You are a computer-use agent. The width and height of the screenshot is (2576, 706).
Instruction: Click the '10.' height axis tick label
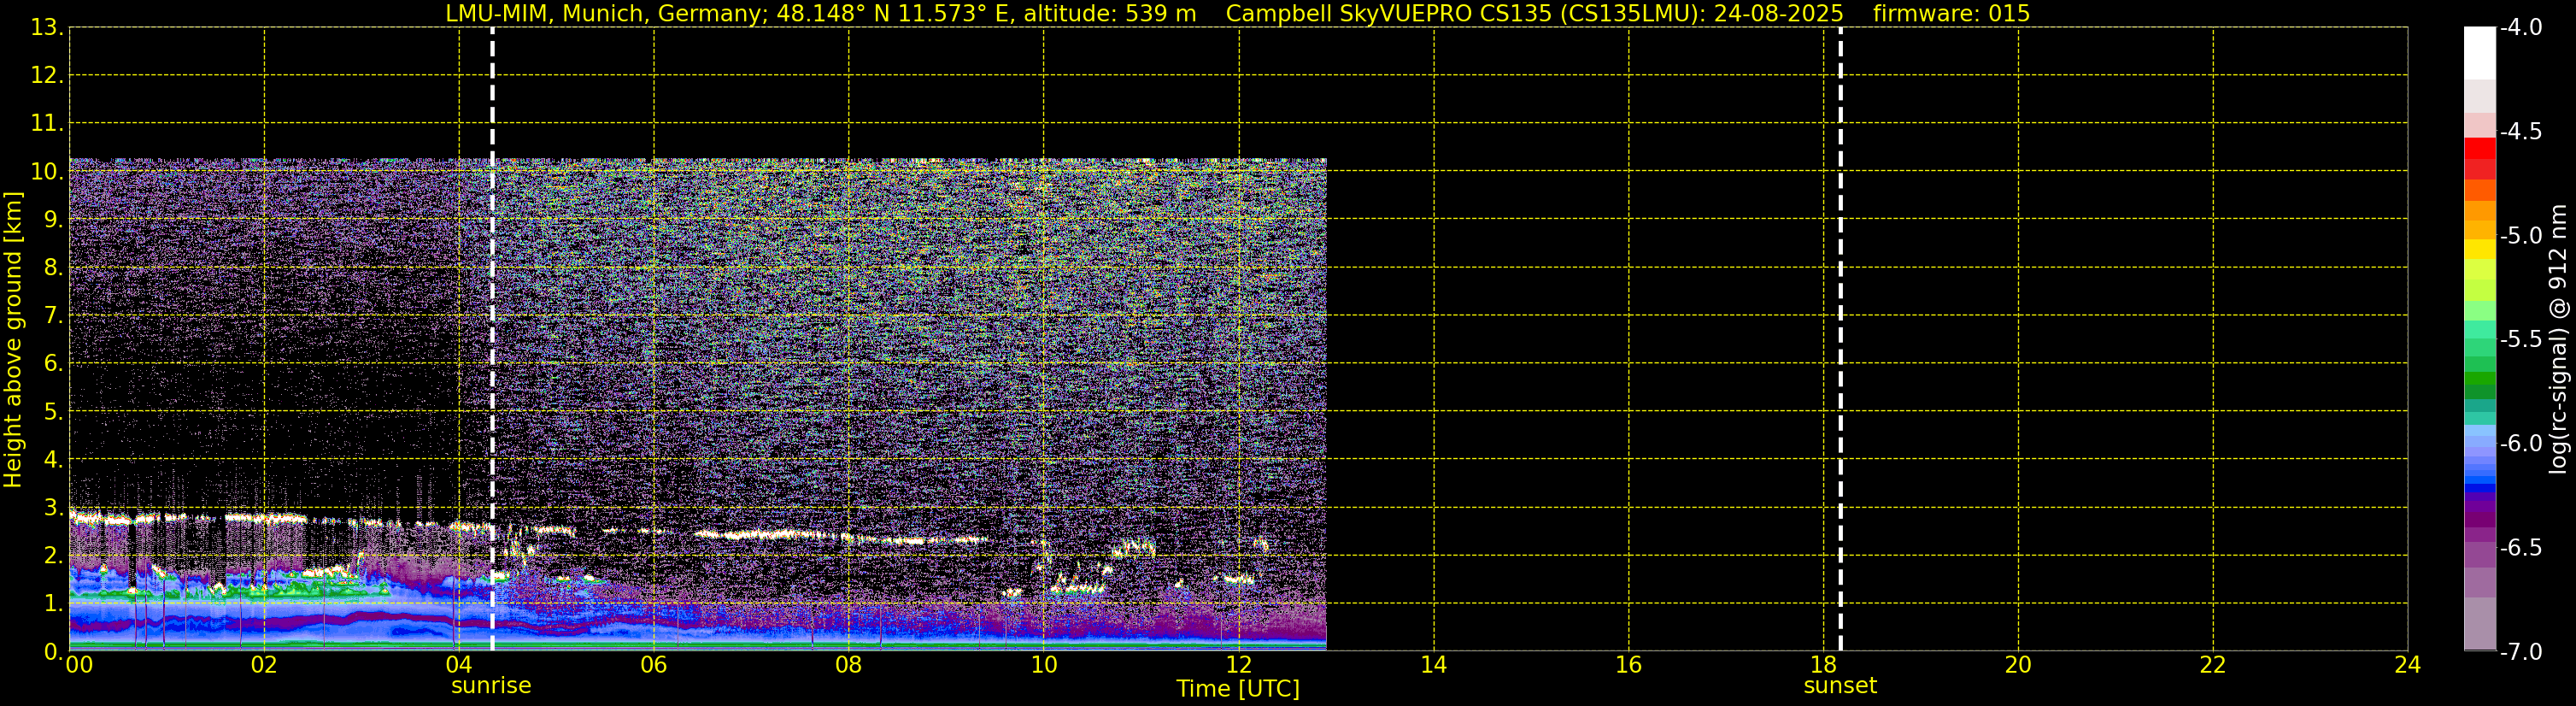[x=47, y=172]
